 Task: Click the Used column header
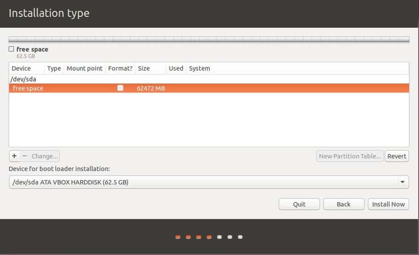(176, 69)
